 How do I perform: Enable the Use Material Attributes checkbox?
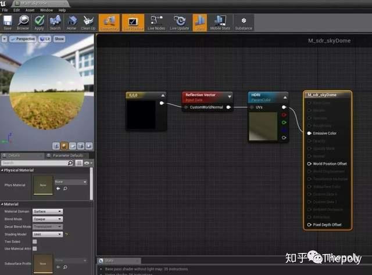pos(35,248)
